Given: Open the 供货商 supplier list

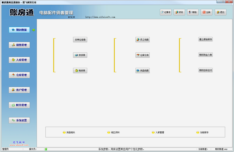Looking at the screenshot, I should point(80,55).
